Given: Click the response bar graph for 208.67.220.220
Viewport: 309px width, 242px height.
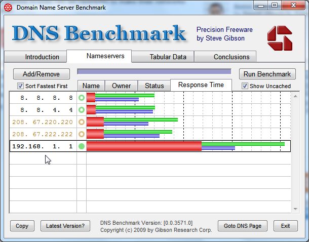Looking at the screenshot, I should pos(132,122).
